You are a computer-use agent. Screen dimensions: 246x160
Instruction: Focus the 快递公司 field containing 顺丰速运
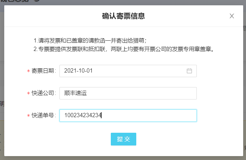(128, 93)
